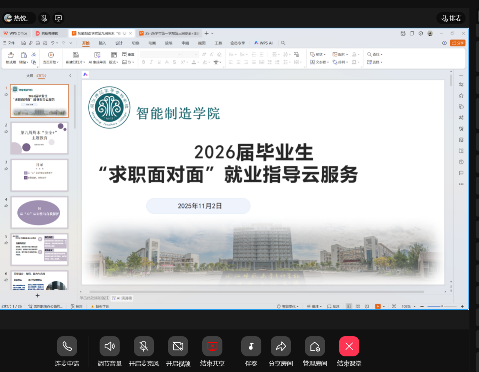This screenshot has width=479, height=372.
Task: Open the 版式 layout dropdown
Action: click(x=113, y=62)
